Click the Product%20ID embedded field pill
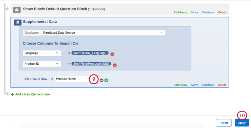 click(x=91, y=64)
